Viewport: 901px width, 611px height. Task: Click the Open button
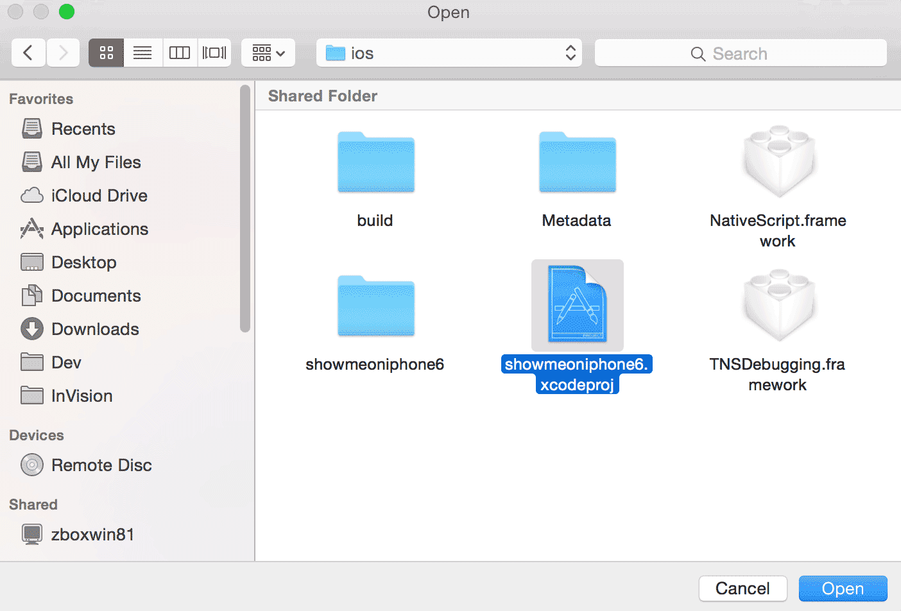click(843, 588)
